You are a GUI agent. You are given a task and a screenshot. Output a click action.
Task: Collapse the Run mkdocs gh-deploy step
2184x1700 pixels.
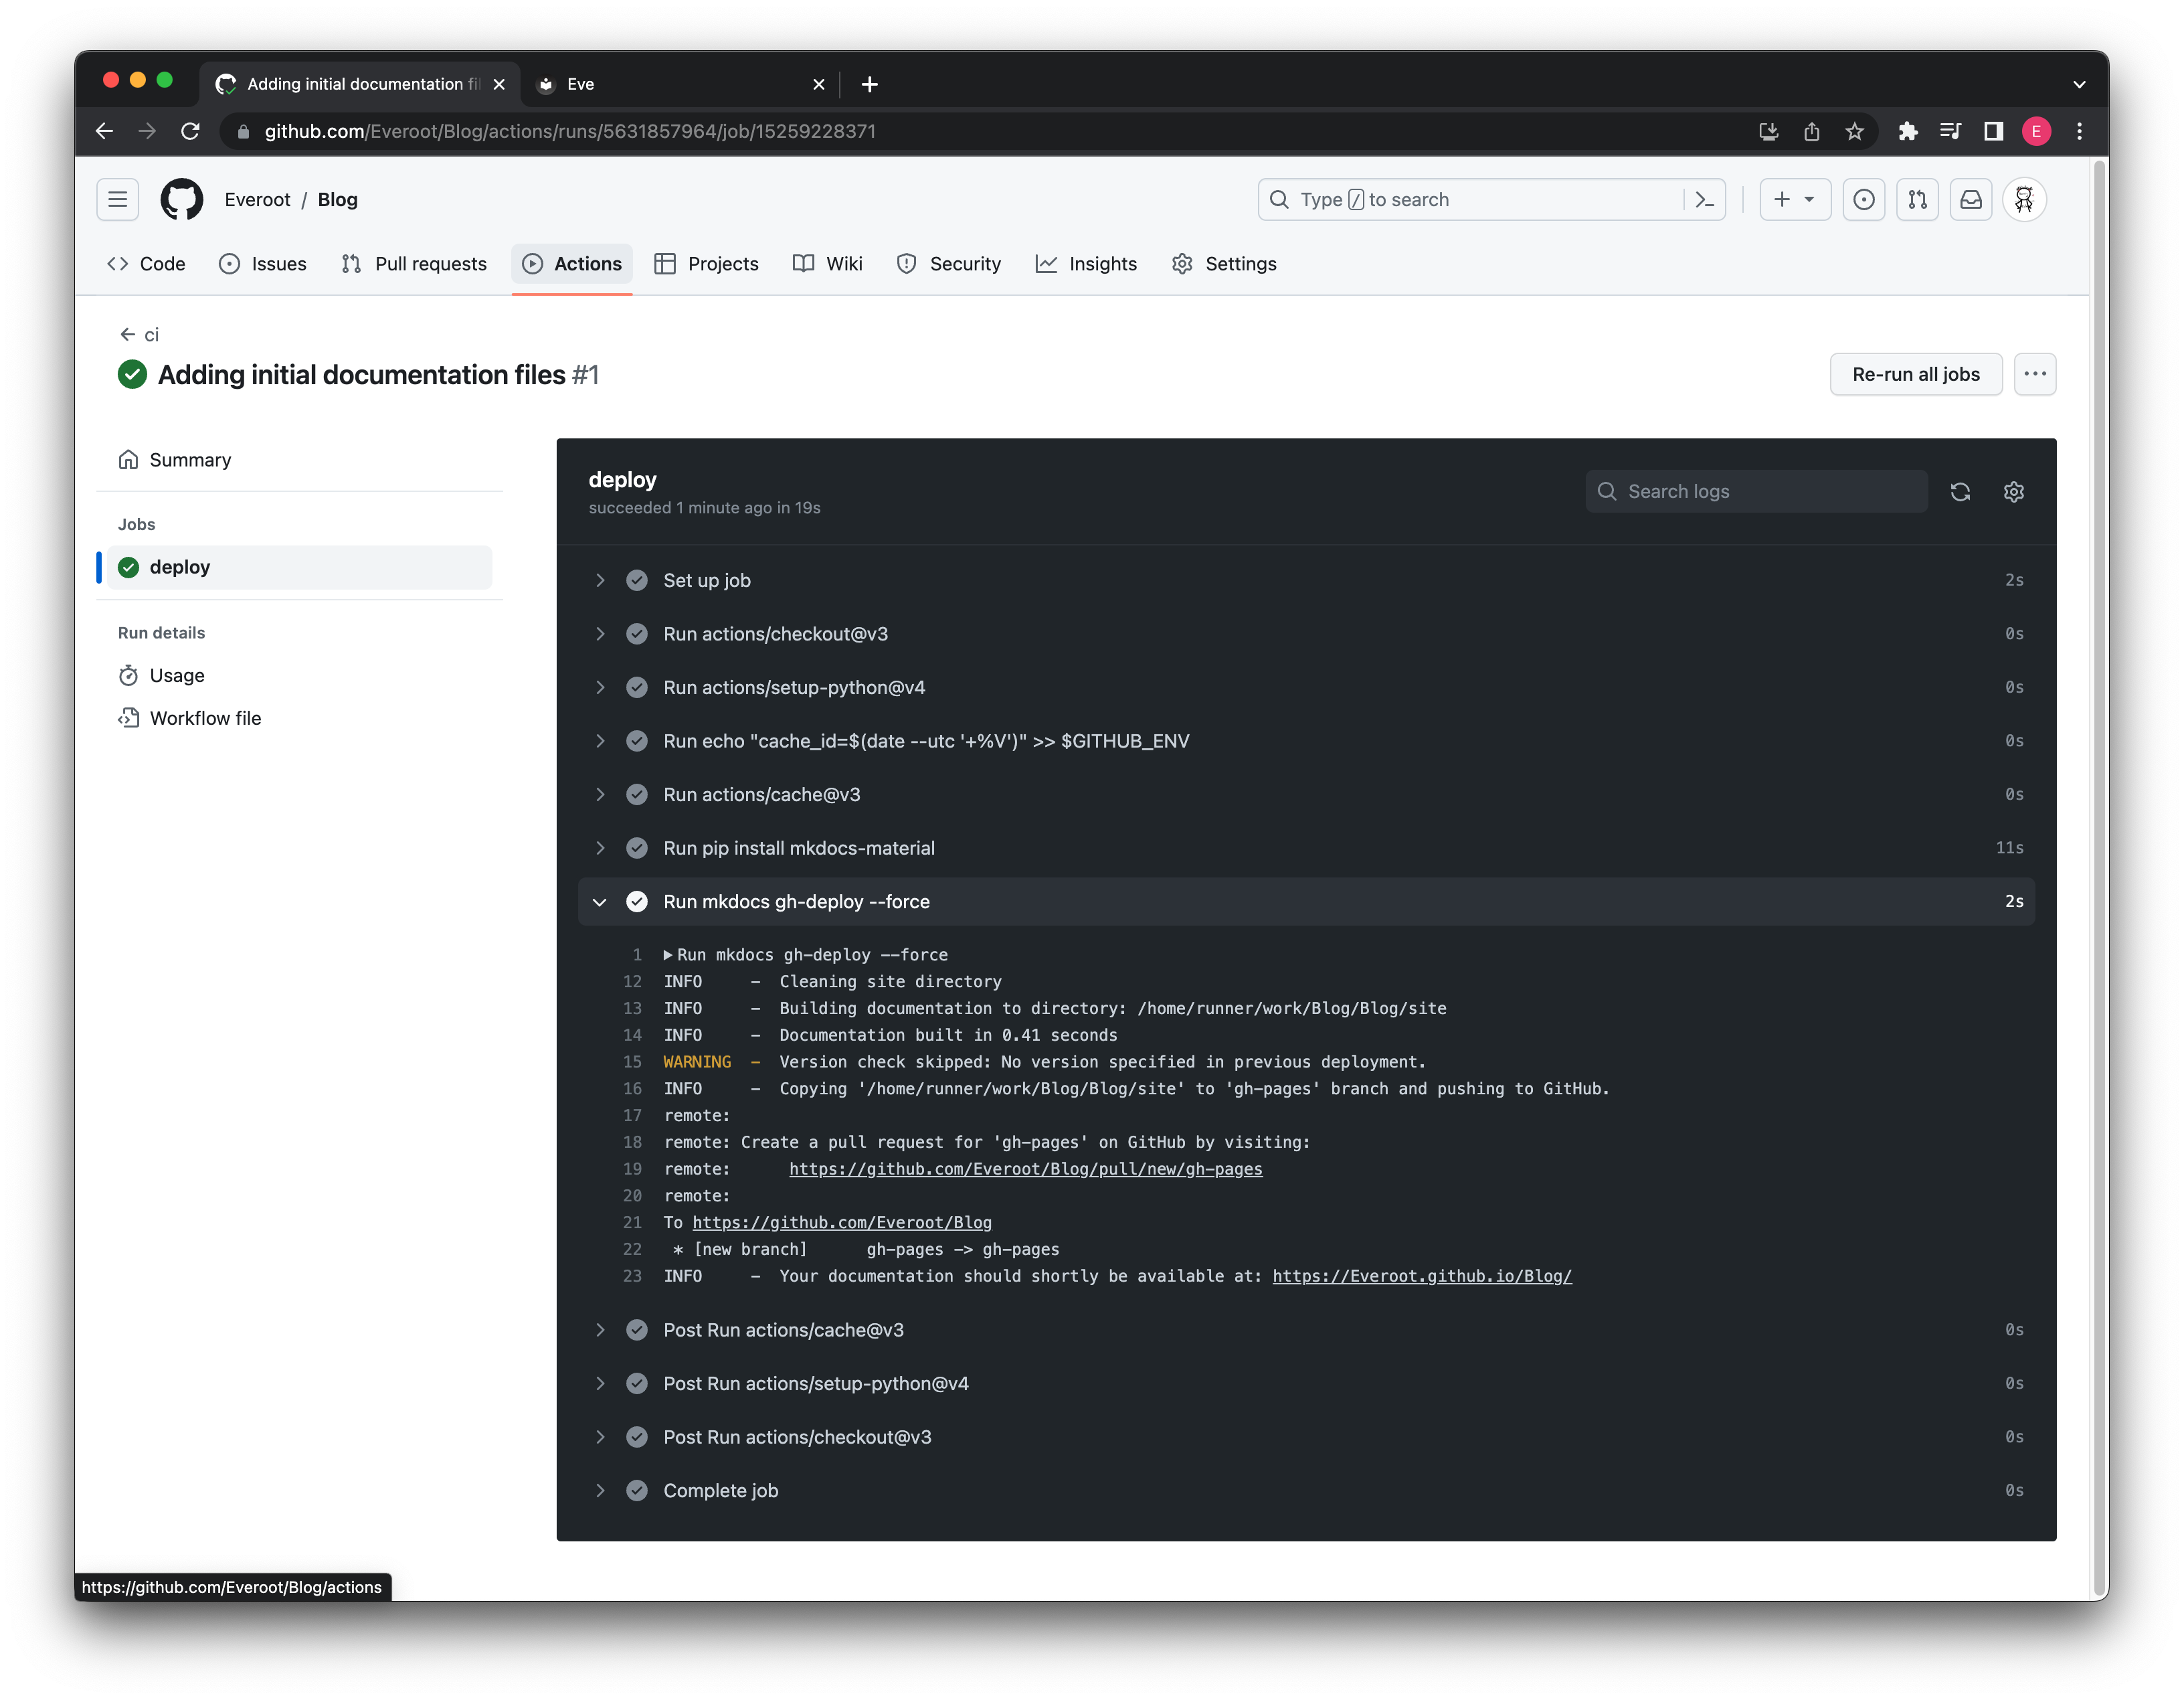[599, 900]
